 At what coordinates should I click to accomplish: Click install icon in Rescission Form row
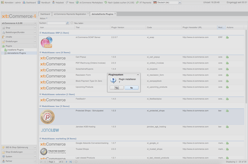click(x=227, y=75)
